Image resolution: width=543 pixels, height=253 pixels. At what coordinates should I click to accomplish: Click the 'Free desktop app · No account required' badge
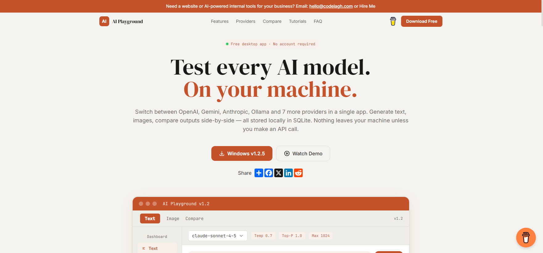click(270, 44)
